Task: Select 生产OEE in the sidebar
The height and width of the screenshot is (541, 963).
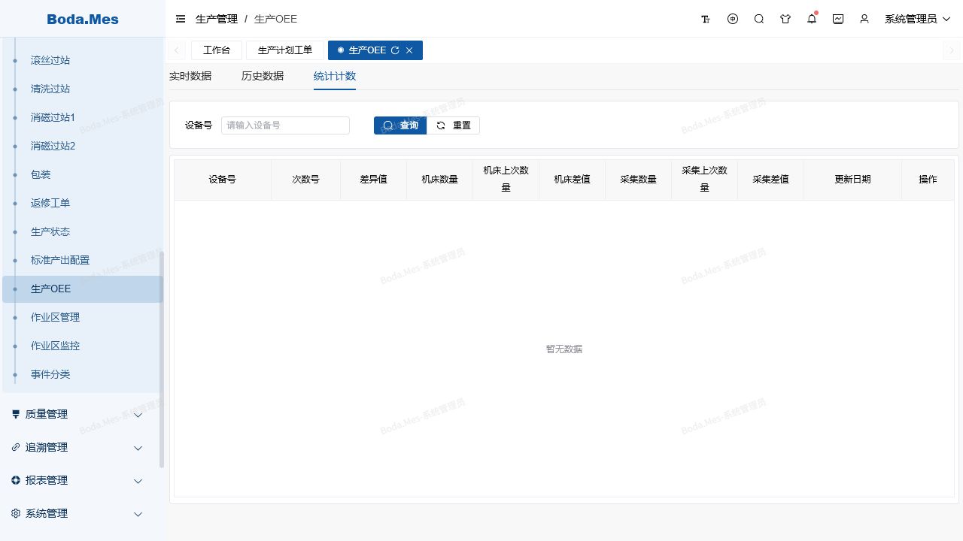Action: point(83,289)
